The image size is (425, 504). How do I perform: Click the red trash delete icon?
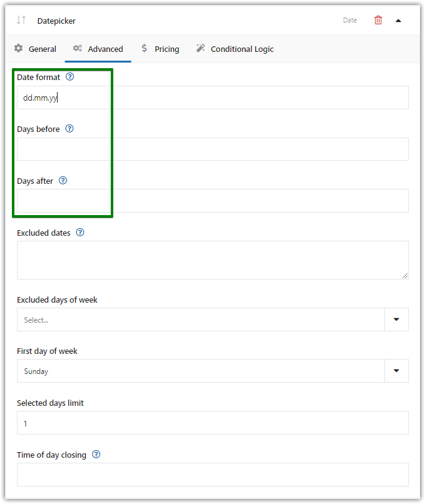(x=378, y=20)
